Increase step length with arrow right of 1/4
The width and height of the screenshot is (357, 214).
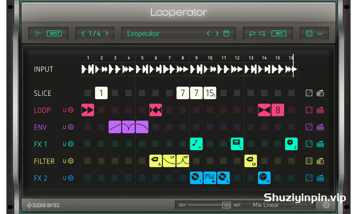(x=106, y=33)
